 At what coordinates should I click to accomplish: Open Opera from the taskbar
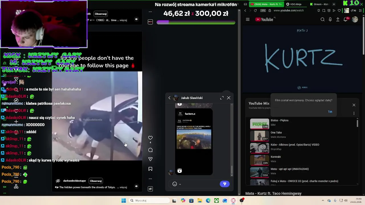(233, 200)
